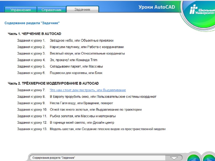215x161 pixels.
Task: Open the section navigation dropdown arrow
Action: coord(174,158)
